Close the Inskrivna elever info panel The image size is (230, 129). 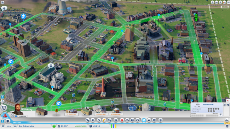[228, 100]
